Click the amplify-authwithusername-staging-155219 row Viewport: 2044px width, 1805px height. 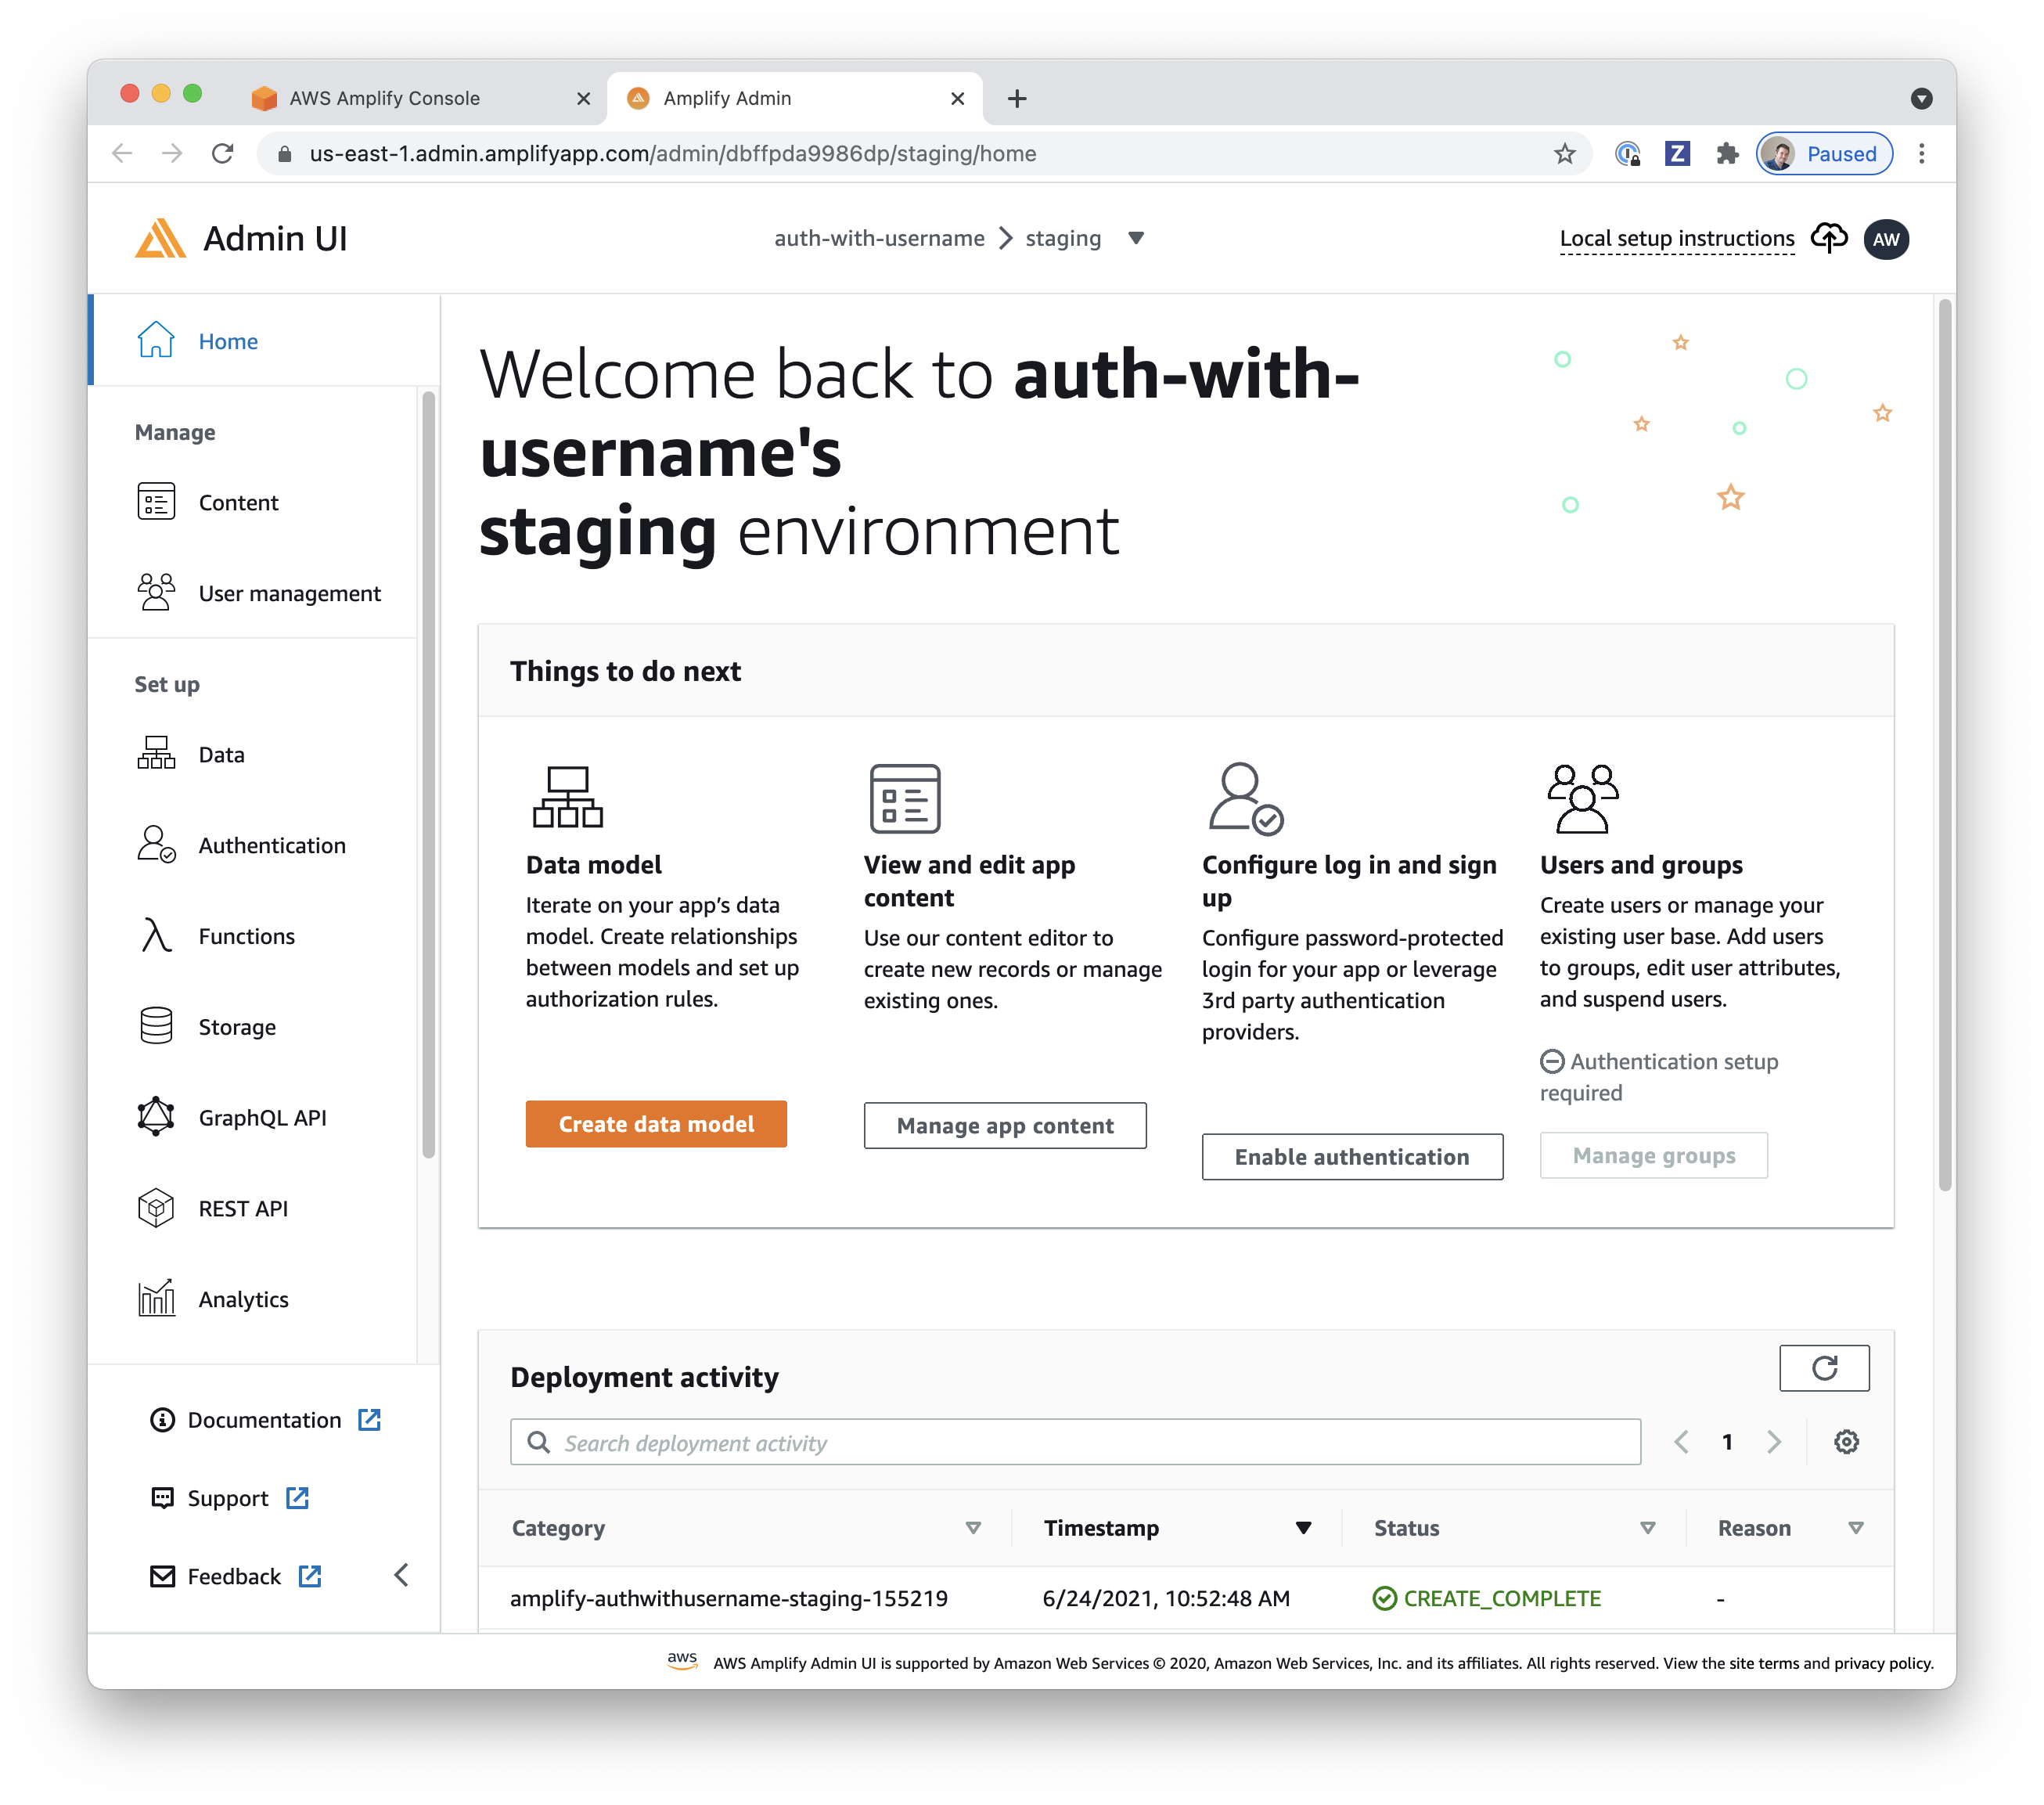[x=1186, y=1597]
